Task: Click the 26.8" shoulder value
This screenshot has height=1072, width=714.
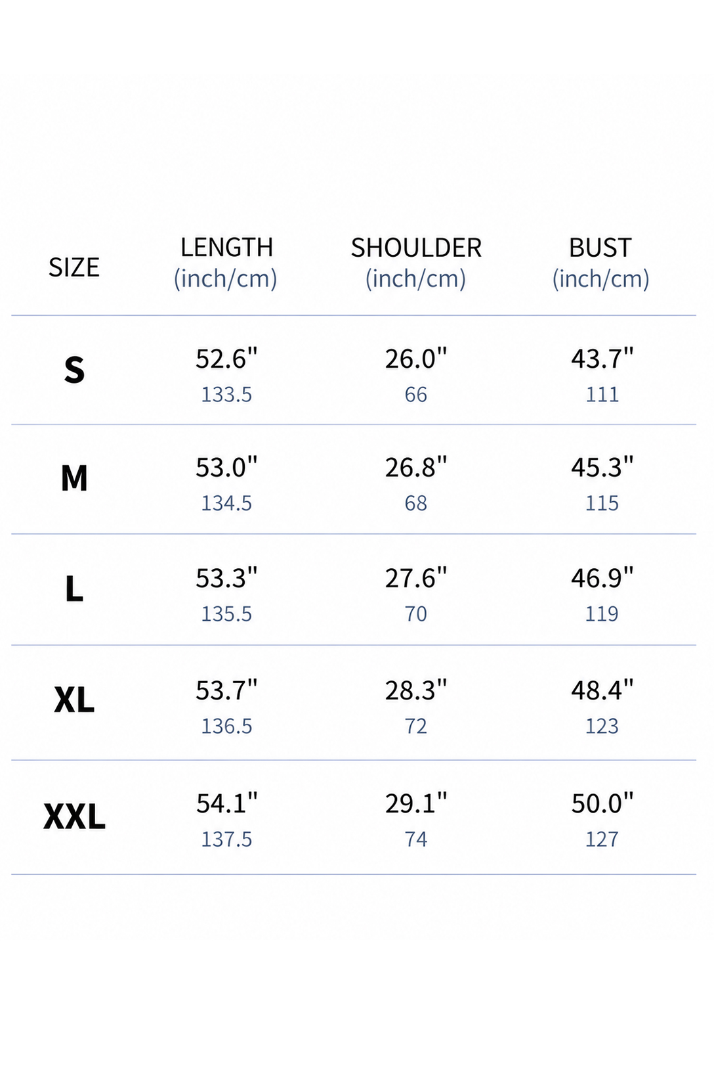Action: (x=416, y=468)
